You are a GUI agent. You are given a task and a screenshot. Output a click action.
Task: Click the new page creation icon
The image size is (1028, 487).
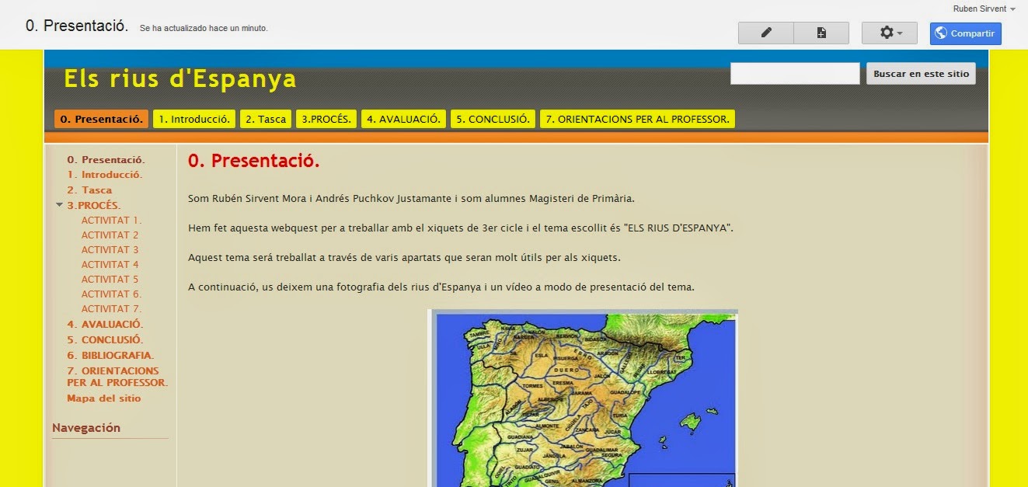click(821, 33)
